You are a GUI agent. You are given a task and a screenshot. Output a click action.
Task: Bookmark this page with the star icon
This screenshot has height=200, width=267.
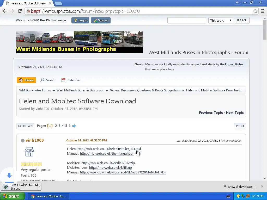pos(255,11)
